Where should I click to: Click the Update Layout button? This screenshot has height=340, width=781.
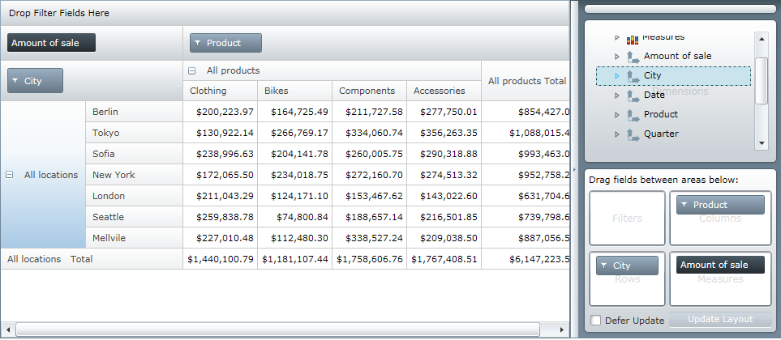(720, 320)
